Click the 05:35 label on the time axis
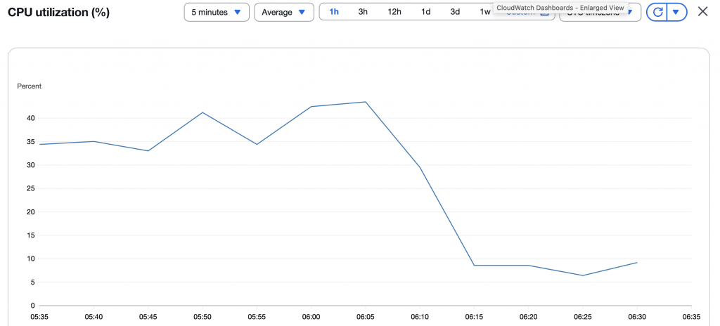This screenshot has width=720, height=326. [39, 317]
